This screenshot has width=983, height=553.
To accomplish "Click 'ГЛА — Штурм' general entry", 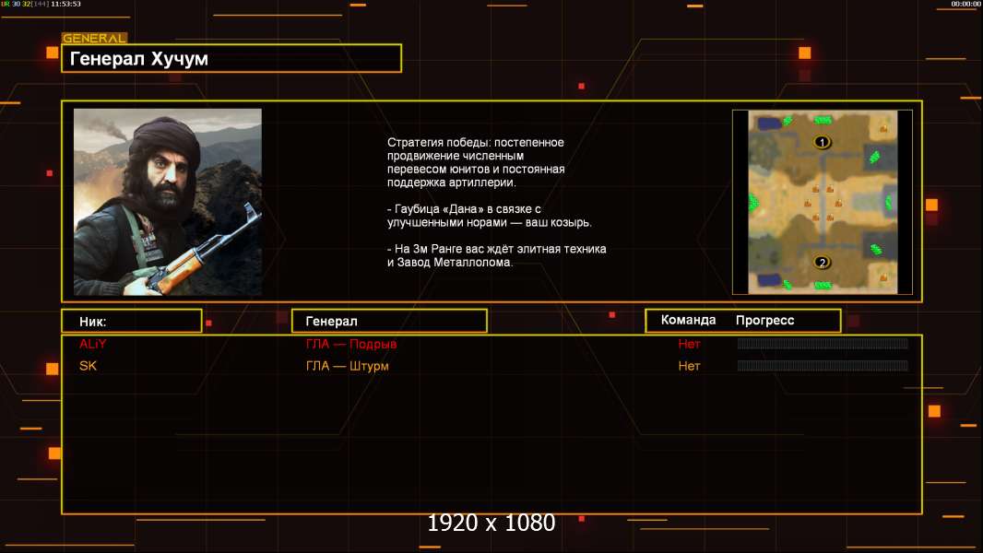I will point(348,366).
